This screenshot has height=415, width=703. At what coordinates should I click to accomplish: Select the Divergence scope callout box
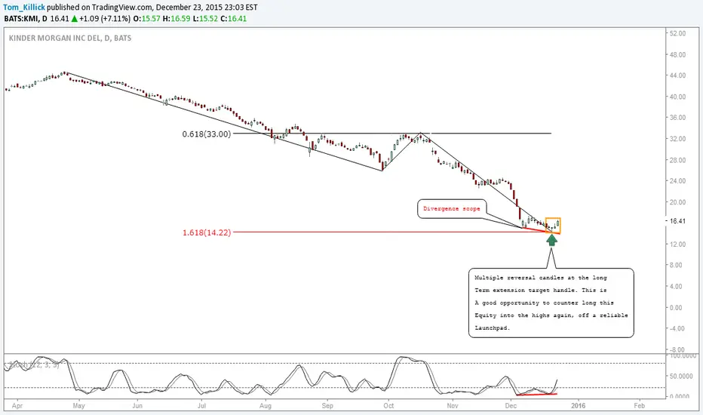(x=452, y=208)
